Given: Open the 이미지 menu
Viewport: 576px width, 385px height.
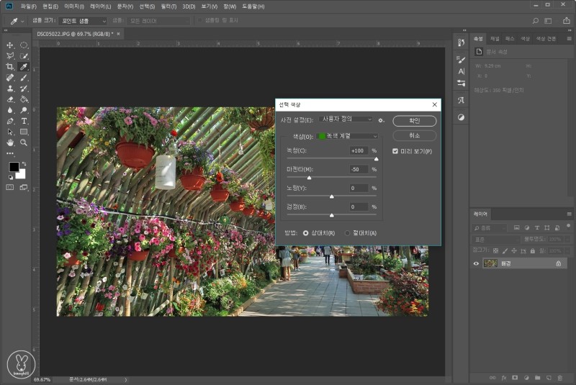Looking at the screenshot, I should [x=73, y=6].
